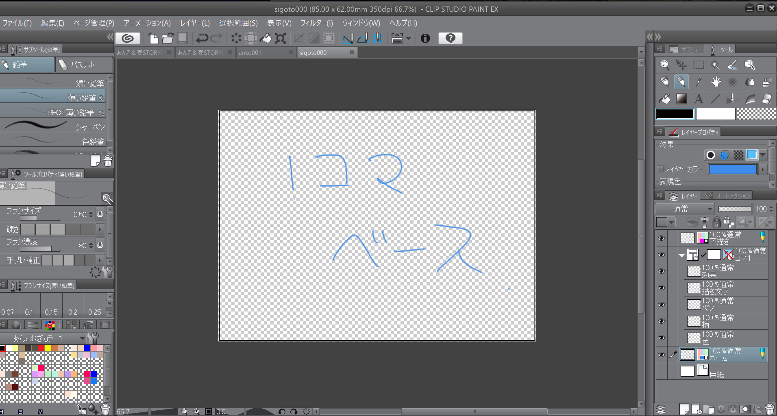This screenshot has height=416, width=777.
Task: Choose the 0.15 brush size preset
Action: point(51,305)
